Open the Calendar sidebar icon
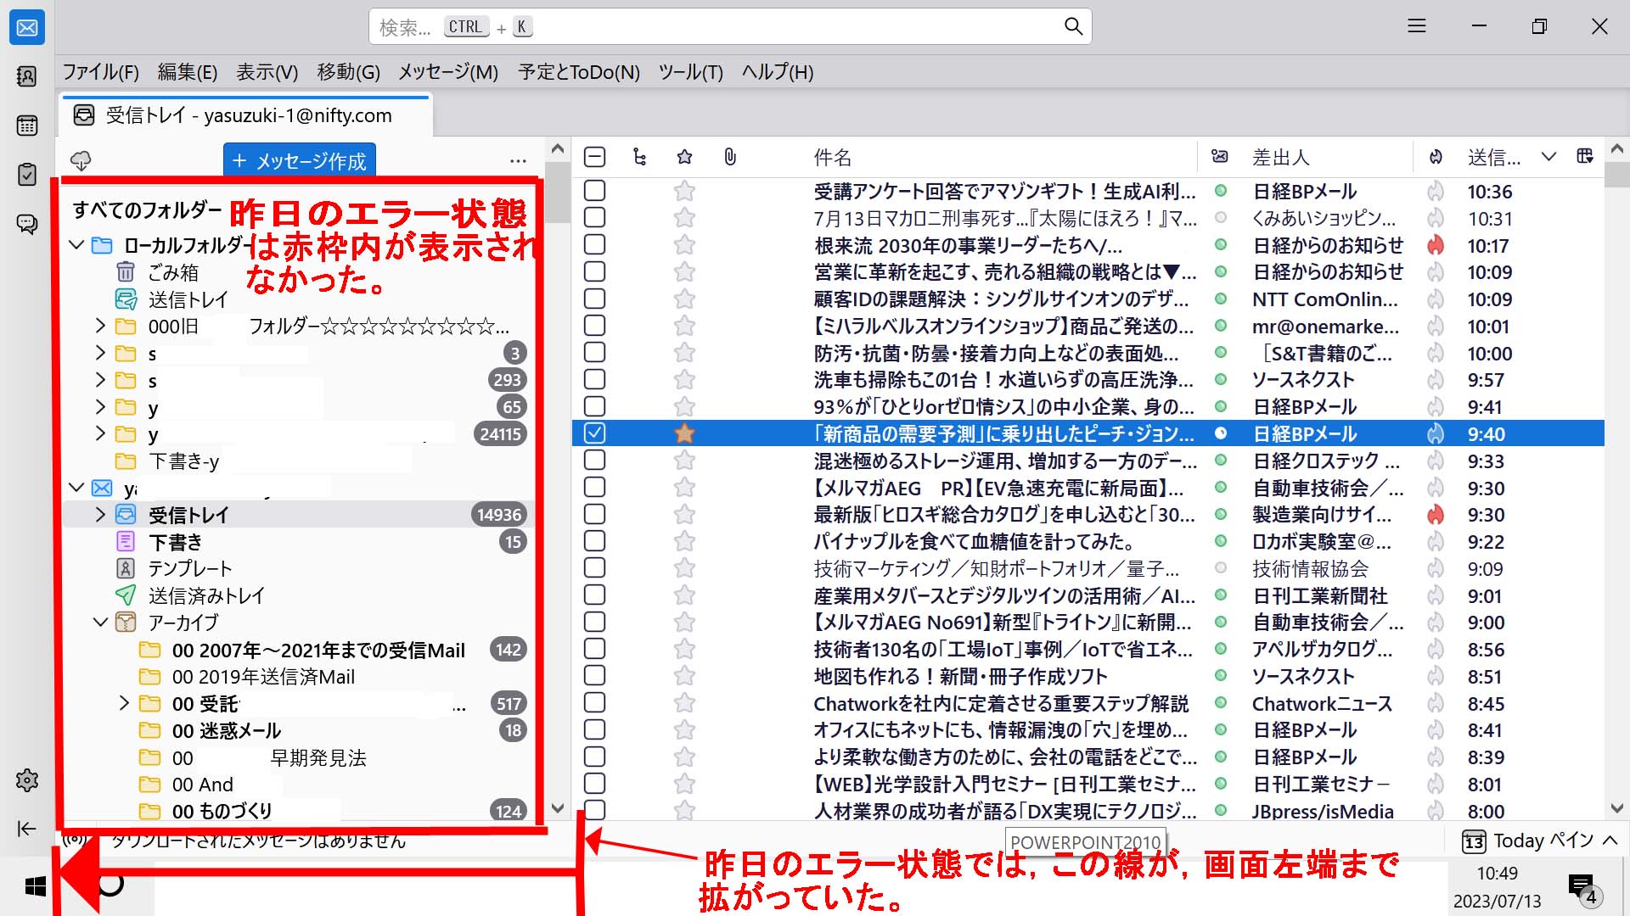Image resolution: width=1630 pixels, height=916 pixels. click(27, 126)
